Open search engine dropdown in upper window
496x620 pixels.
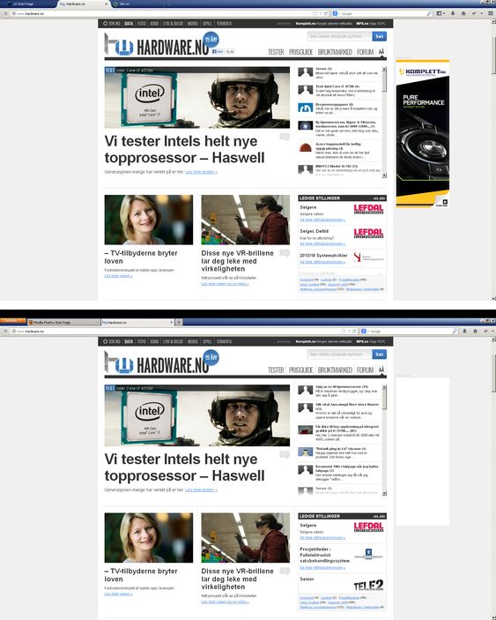point(336,13)
